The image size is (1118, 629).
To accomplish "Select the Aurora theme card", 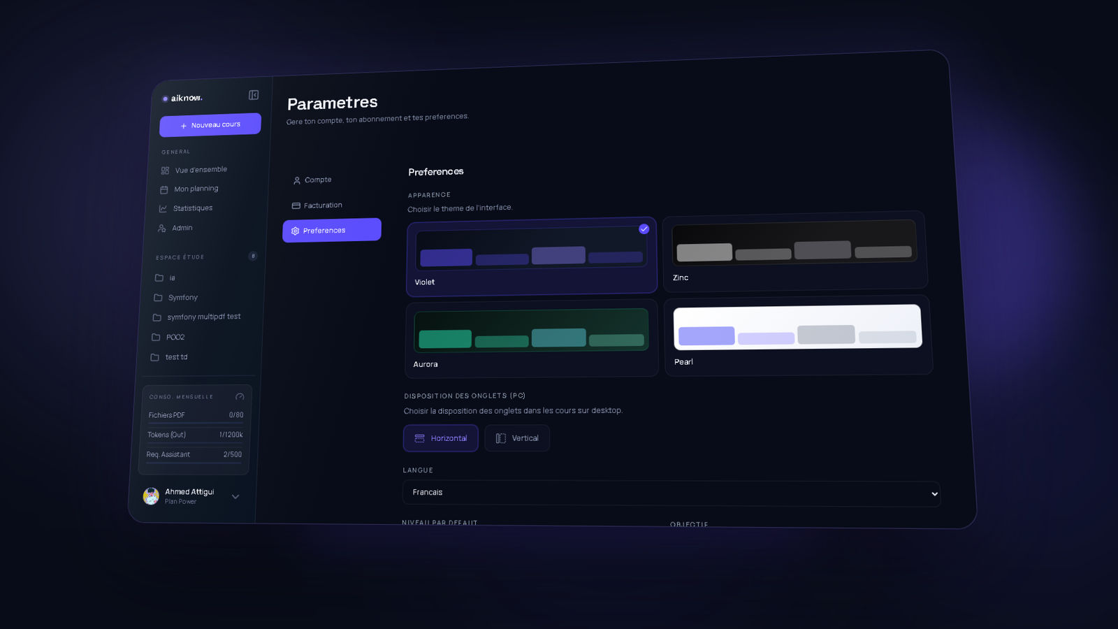I will tap(532, 338).
